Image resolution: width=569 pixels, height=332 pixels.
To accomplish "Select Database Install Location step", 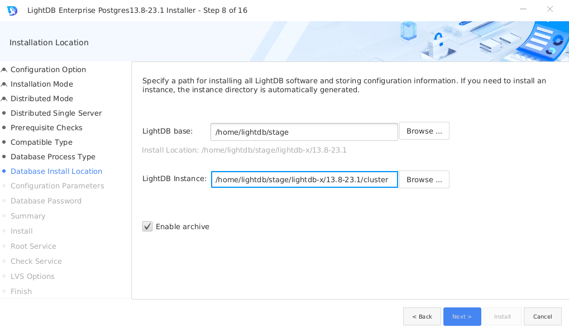I will (56, 171).
